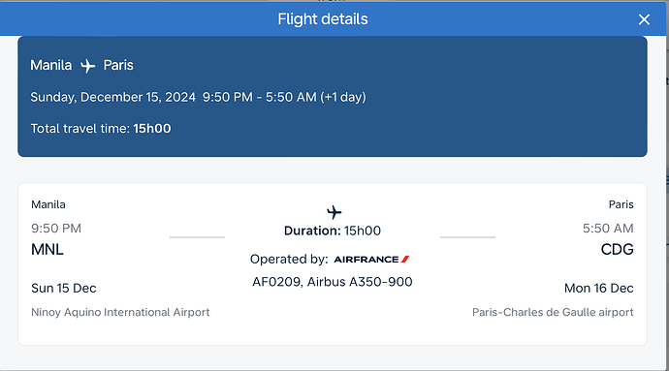Viewport: 669px width, 371px height.
Task: Click the Flight details header title
Action: (x=323, y=19)
